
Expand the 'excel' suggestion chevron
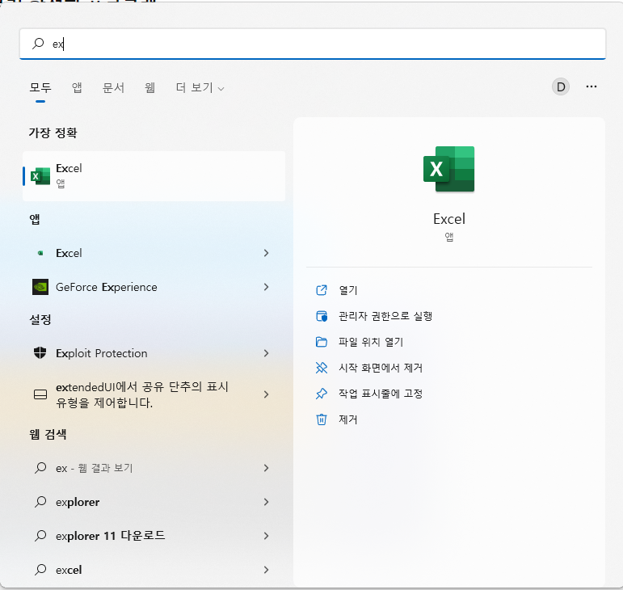pyautogui.click(x=266, y=570)
